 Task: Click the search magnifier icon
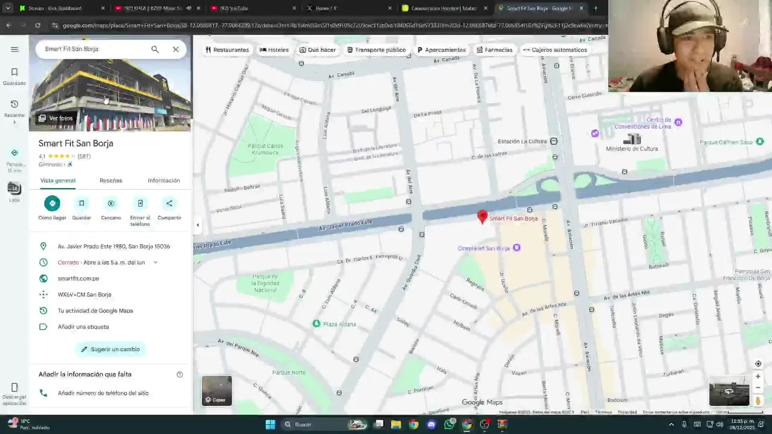point(155,49)
